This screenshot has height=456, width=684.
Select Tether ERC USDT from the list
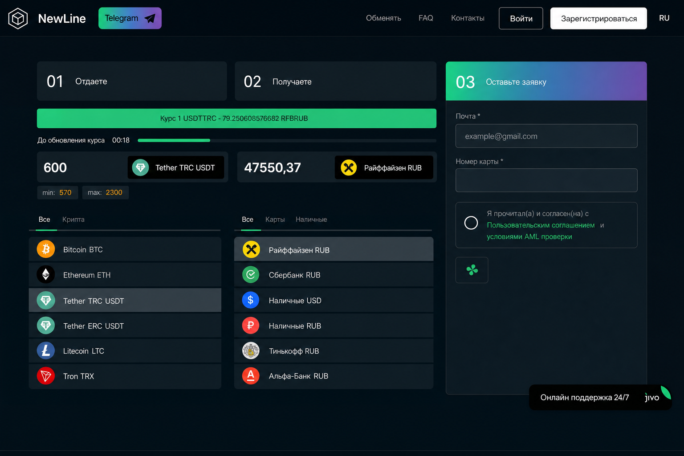[x=125, y=326]
